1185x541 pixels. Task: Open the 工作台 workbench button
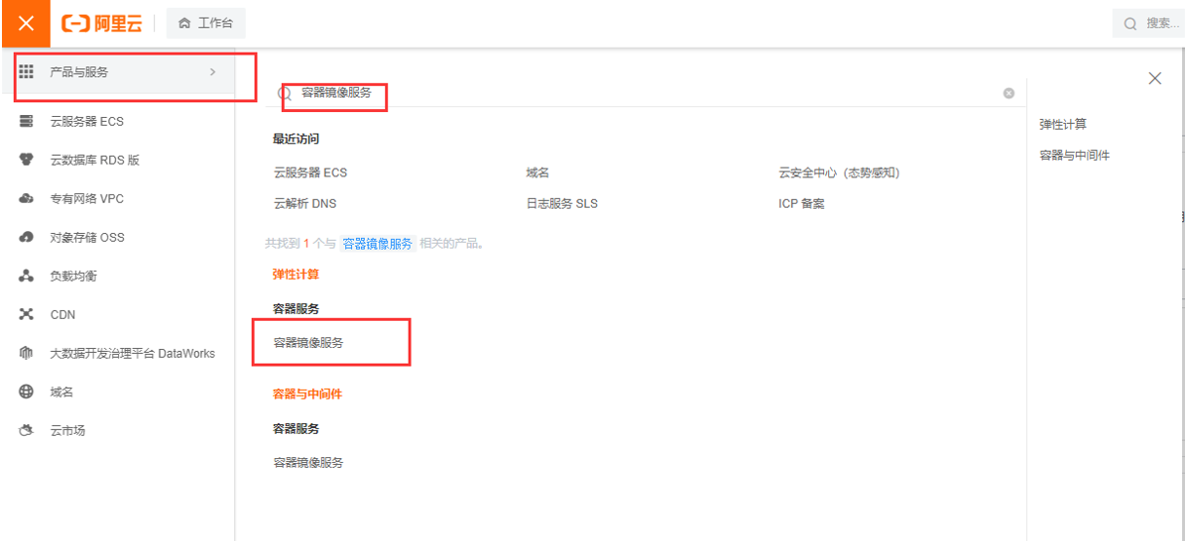tap(206, 23)
